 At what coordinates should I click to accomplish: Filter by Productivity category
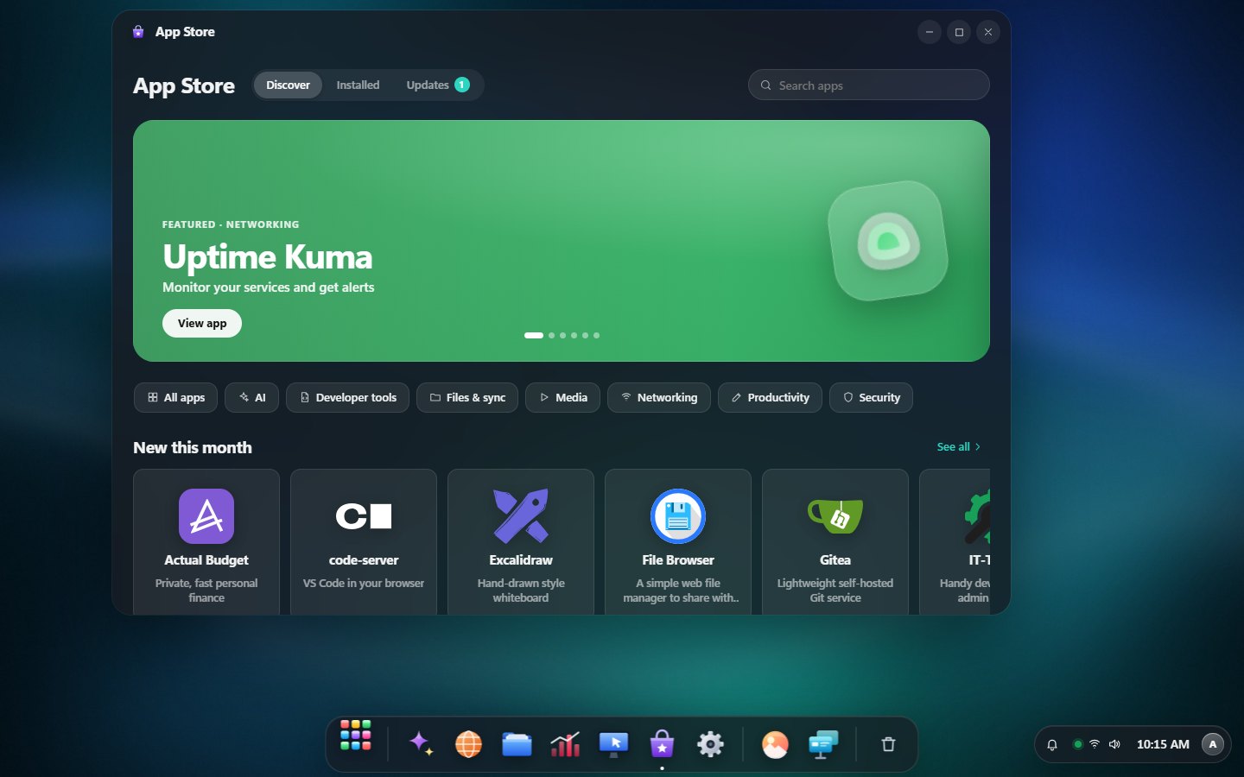pos(771,398)
